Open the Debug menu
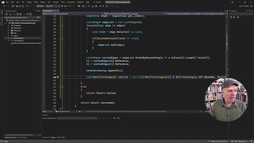The image size is (254, 143). tap(43, 2)
